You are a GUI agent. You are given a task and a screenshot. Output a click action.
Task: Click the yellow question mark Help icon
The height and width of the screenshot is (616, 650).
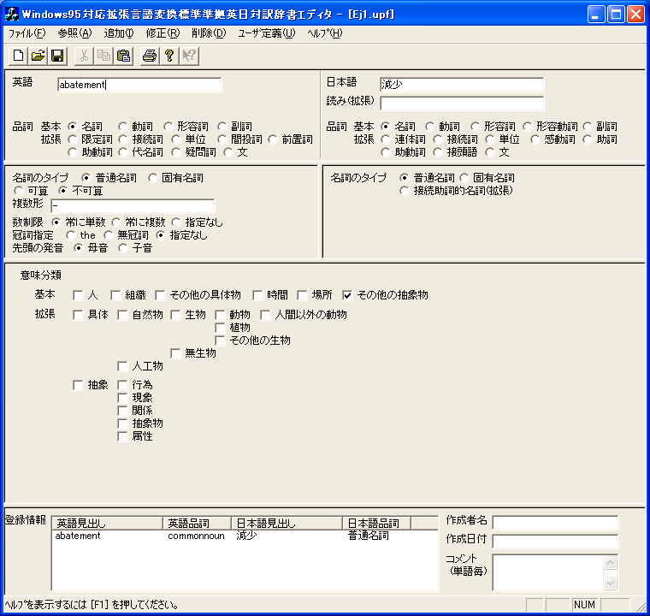(169, 56)
